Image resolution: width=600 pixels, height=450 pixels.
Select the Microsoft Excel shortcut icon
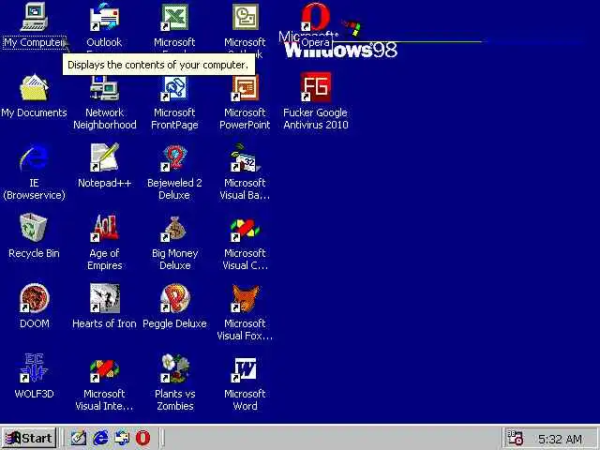point(174,17)
